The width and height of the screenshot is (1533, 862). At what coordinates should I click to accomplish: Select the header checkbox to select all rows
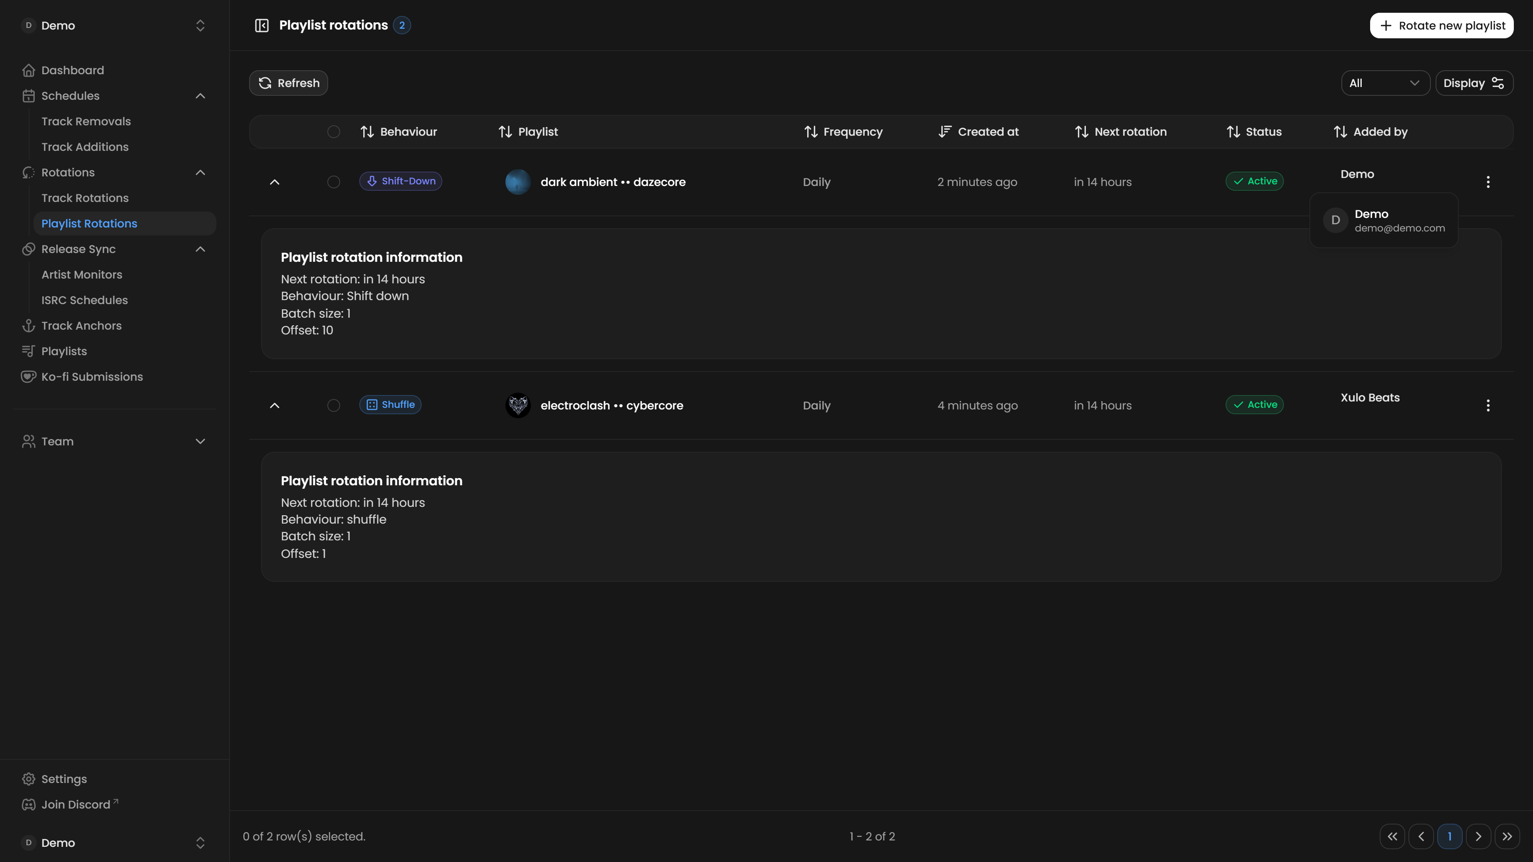(334, 131)
